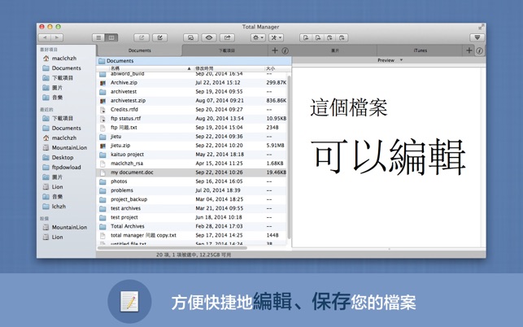Enter full screen via title bar arrows
523x327 pixels.
click(x=481, y=27)
